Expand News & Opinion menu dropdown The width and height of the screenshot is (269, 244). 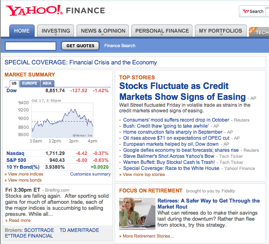click(x=102, y=35)
